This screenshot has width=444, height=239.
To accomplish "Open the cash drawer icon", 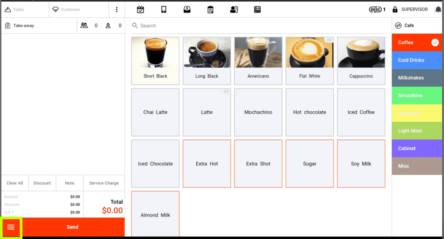I will 187,10.
